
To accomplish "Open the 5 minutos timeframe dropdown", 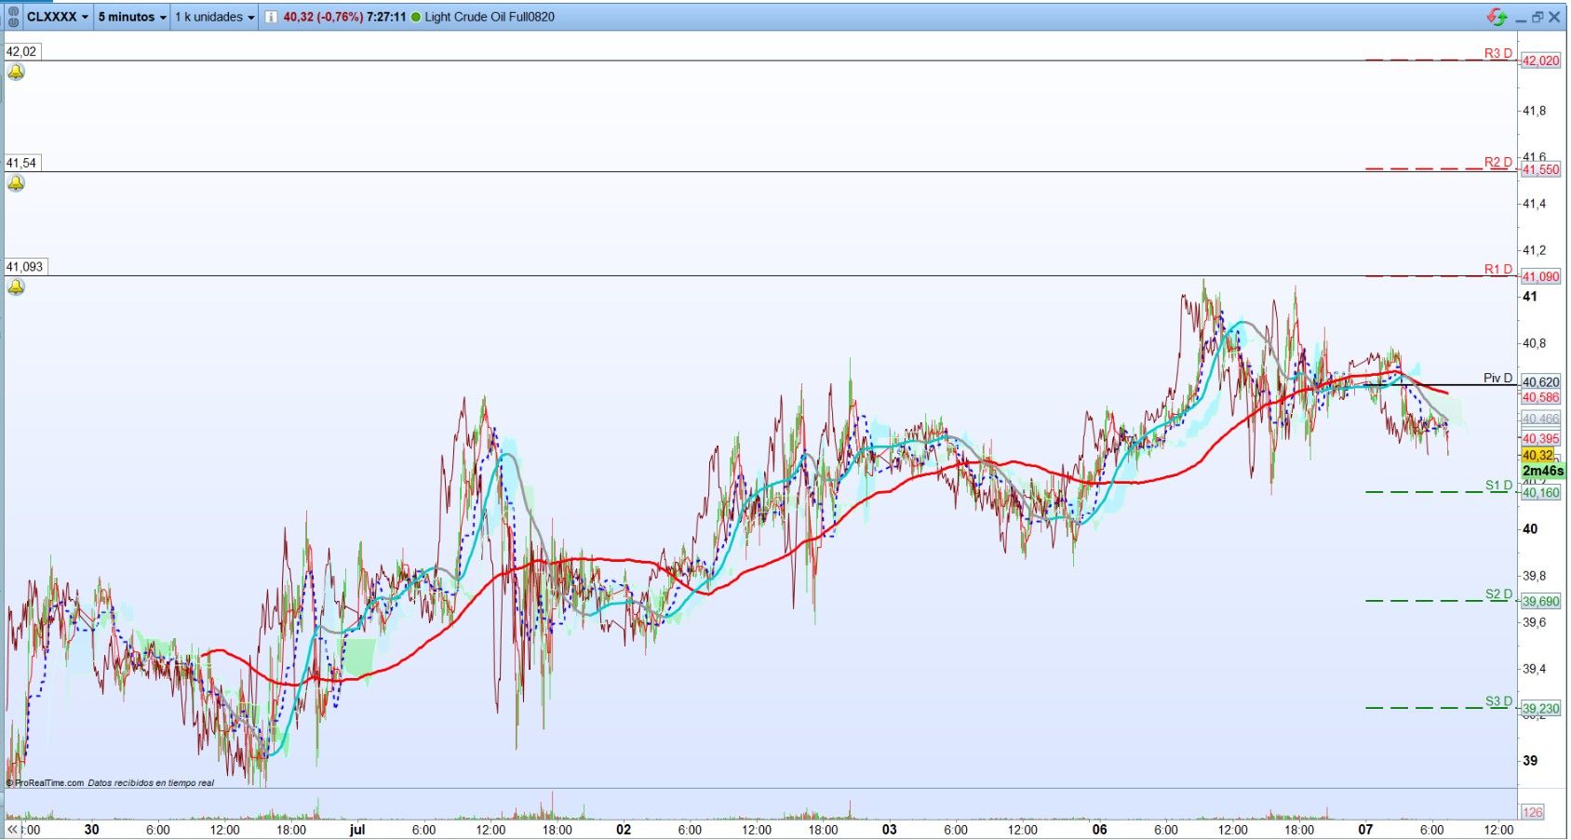I will [132, 17].
